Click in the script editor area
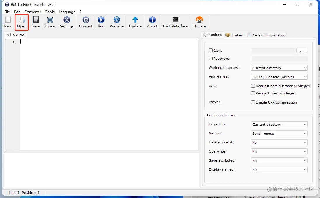This screenshot has width=320, height=198. click(109, 95)
